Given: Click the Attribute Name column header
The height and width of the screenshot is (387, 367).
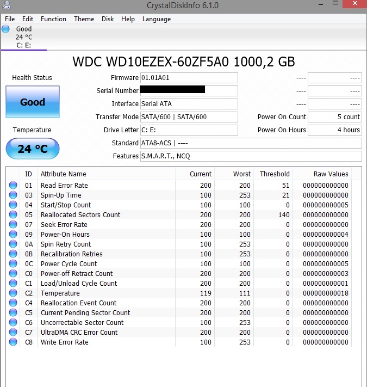Looking at the screenshot, I should 106,174.
